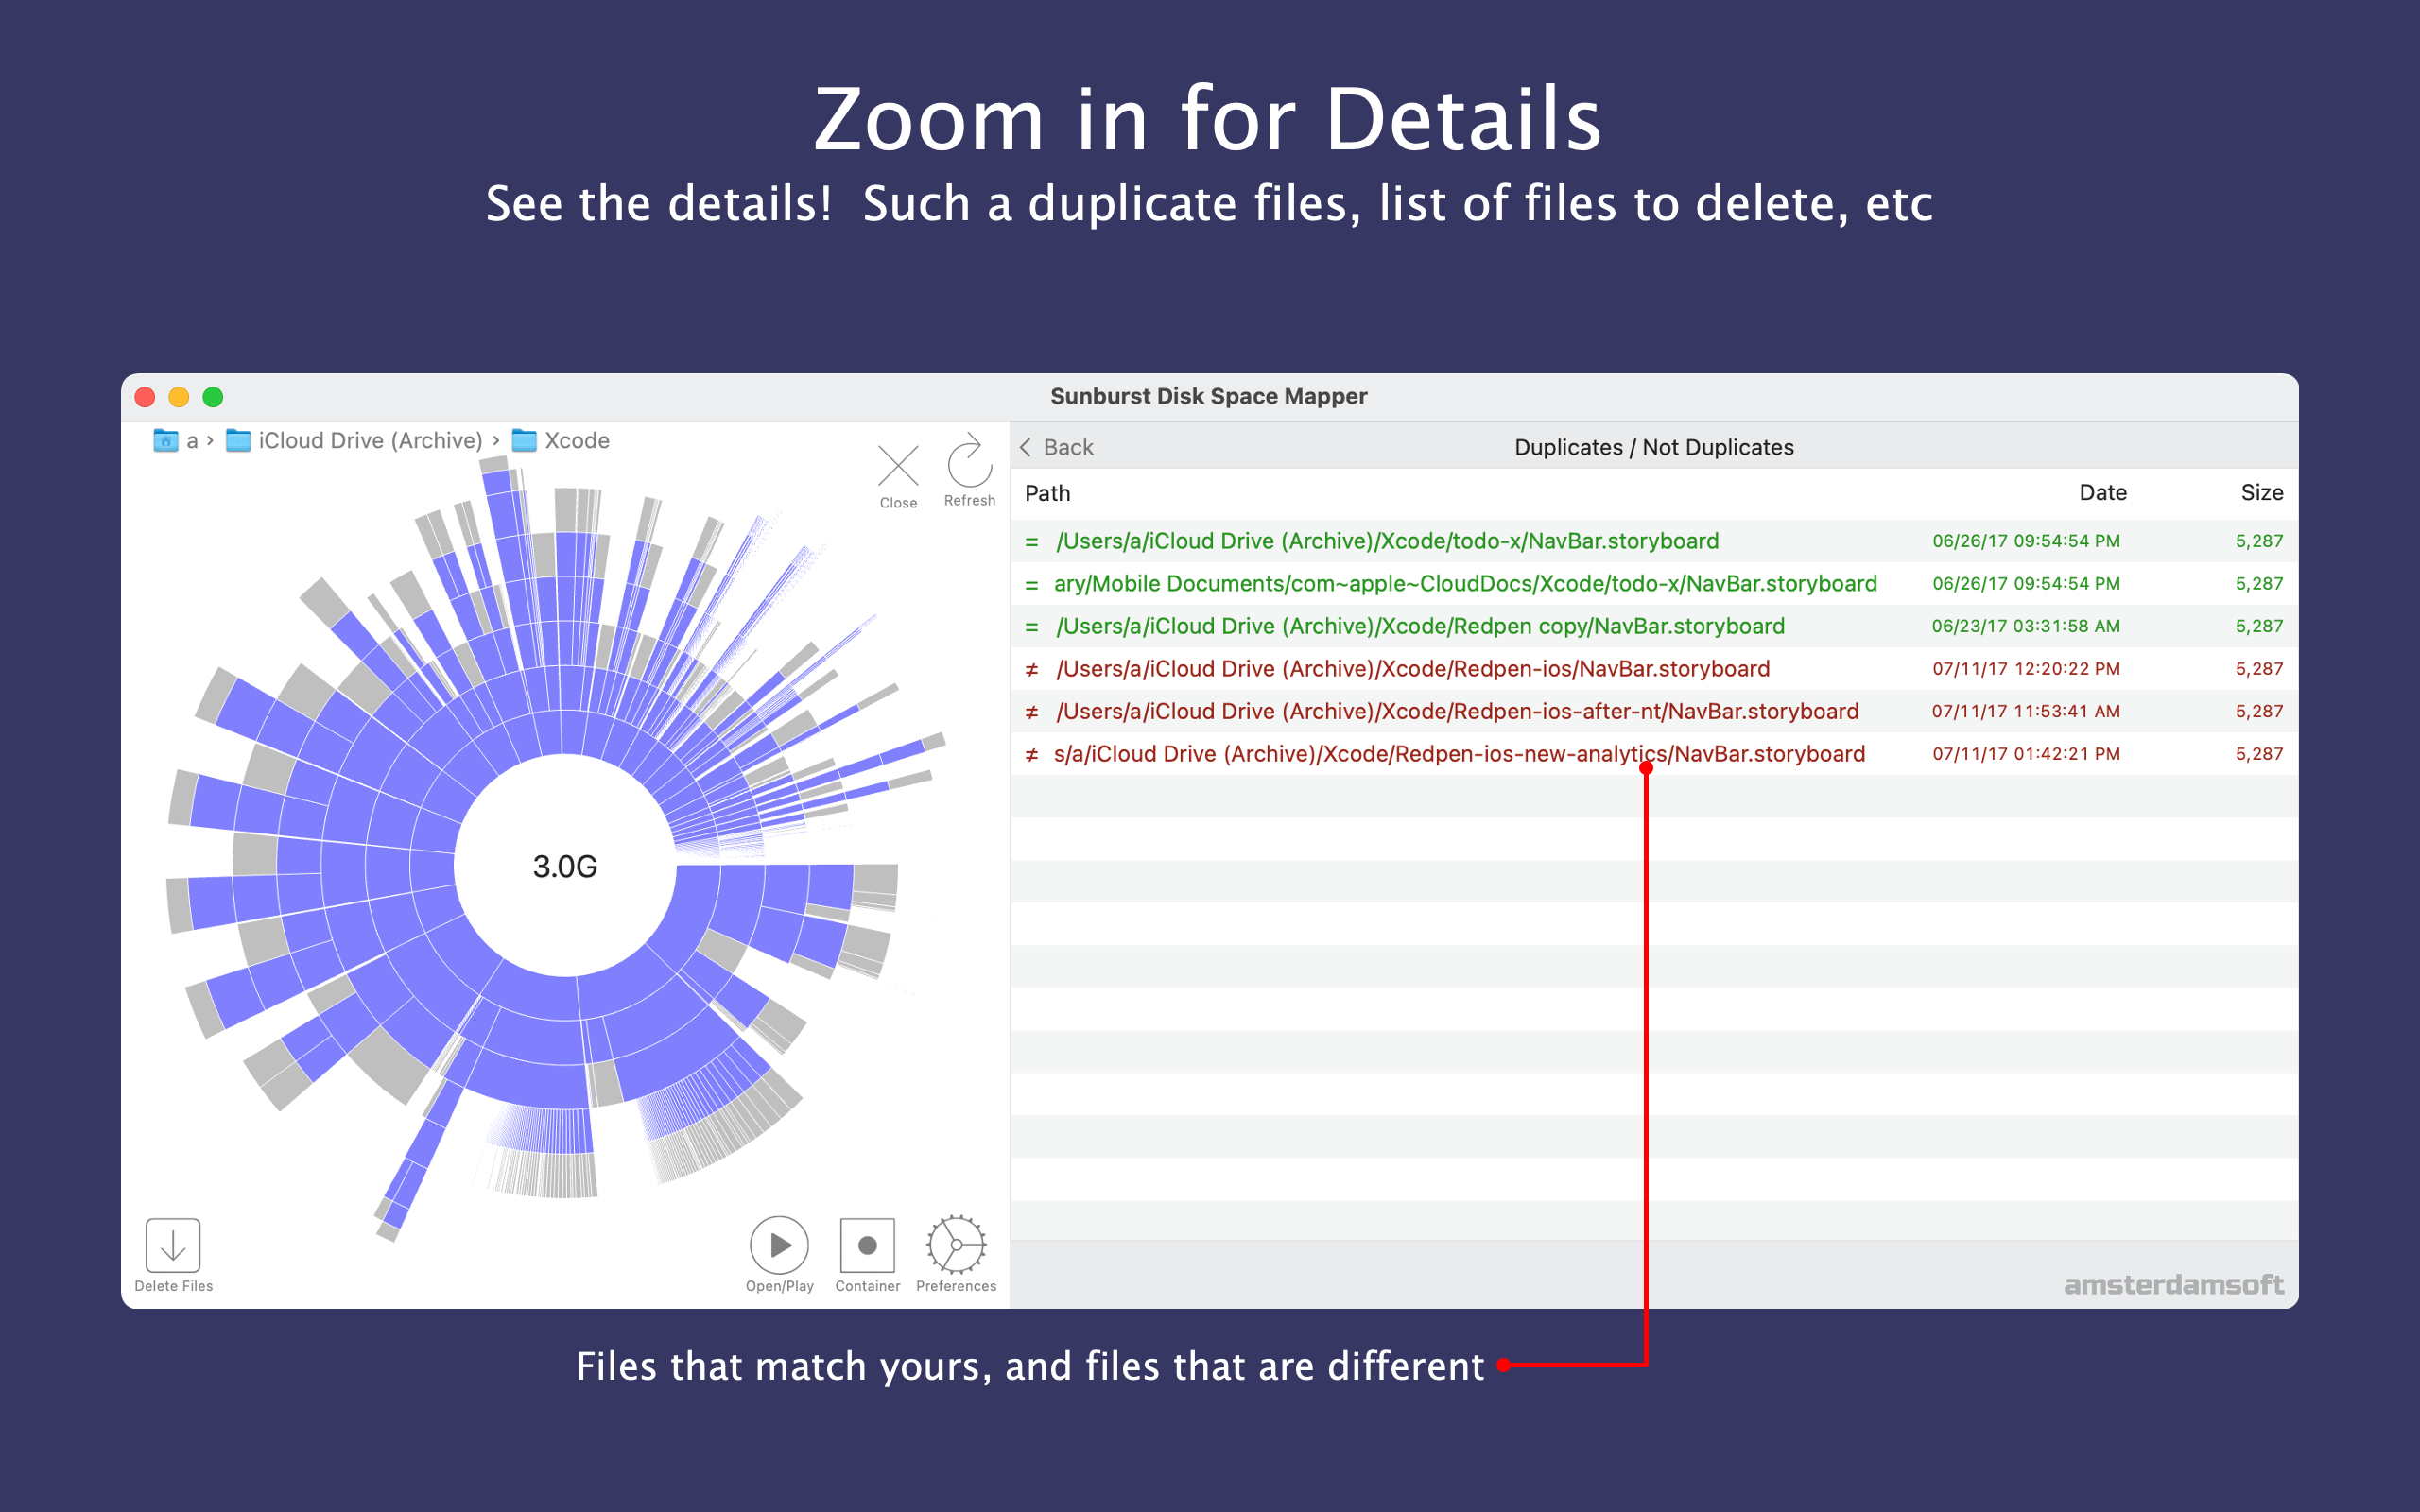Image resolution: width=2420 pixels, height=1512 pixels.
Task: Select the Redpen copy/NavBar.storyboard row
Action: coord(1654,626)
